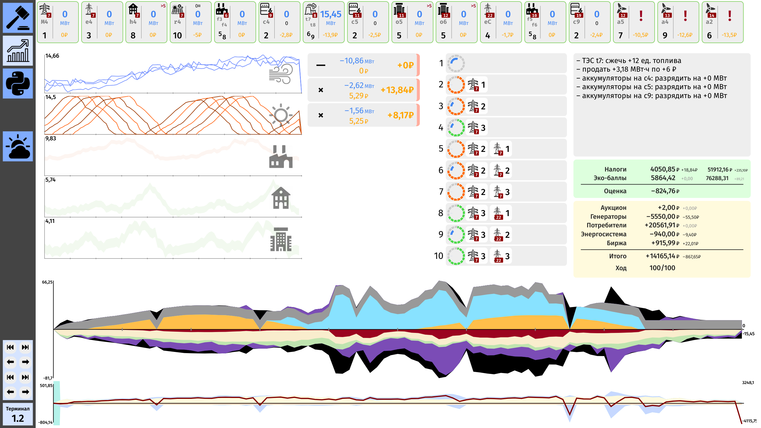Click the residential house chart icon
The image size is (761, 428).
[x=281, y=198]
